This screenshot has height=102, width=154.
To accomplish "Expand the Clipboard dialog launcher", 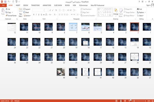I will [17, 19].
